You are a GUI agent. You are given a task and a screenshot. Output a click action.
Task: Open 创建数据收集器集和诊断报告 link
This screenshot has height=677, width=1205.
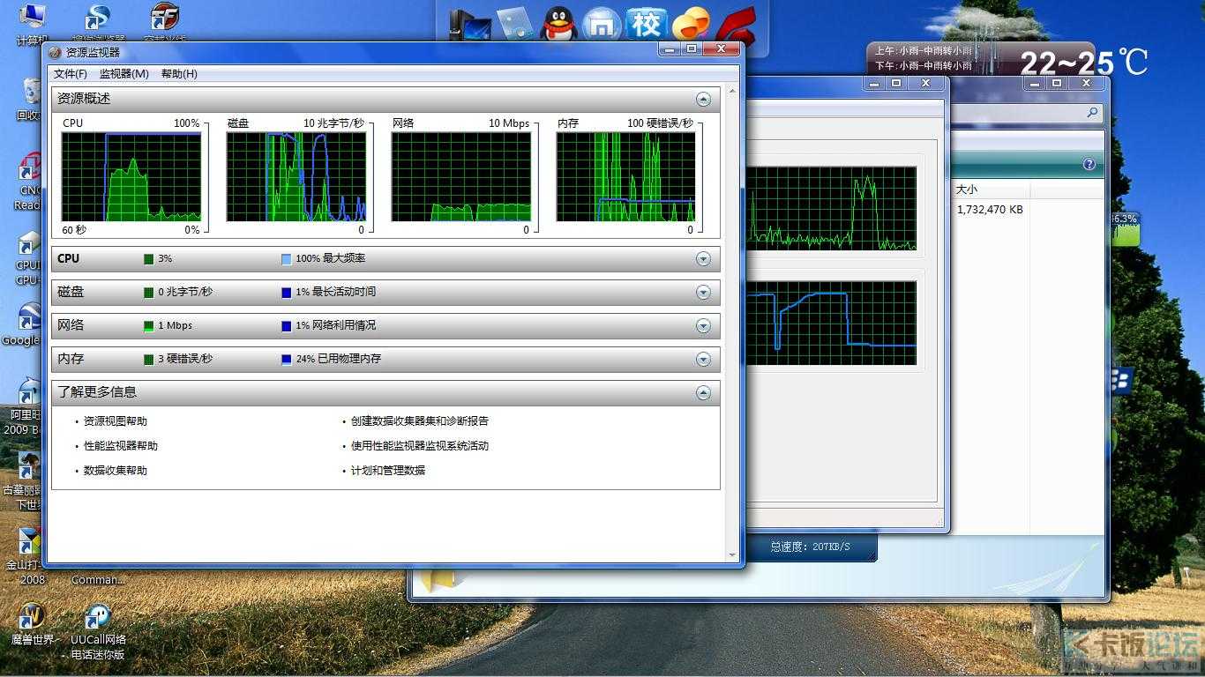420,421
